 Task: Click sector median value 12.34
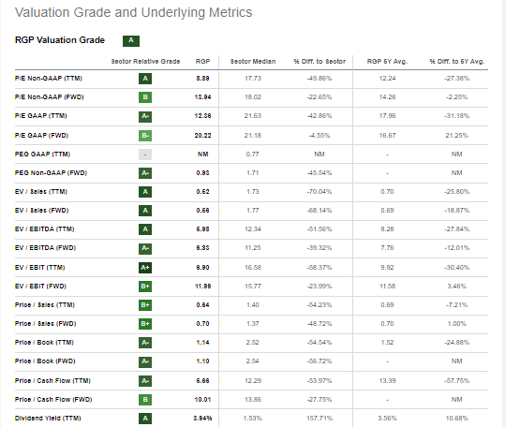point(253,229)
